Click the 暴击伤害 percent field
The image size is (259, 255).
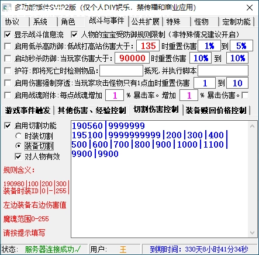(189, 95)
